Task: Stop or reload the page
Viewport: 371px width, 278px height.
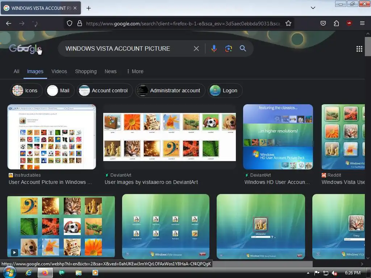Action: click(35, 24)
